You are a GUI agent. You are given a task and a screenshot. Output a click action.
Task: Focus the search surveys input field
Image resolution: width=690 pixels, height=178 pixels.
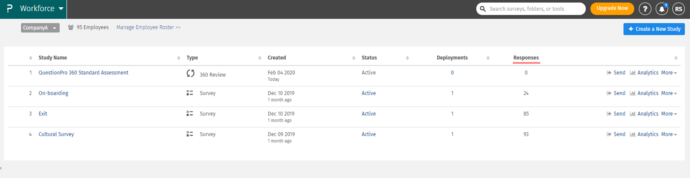[534, 9]
